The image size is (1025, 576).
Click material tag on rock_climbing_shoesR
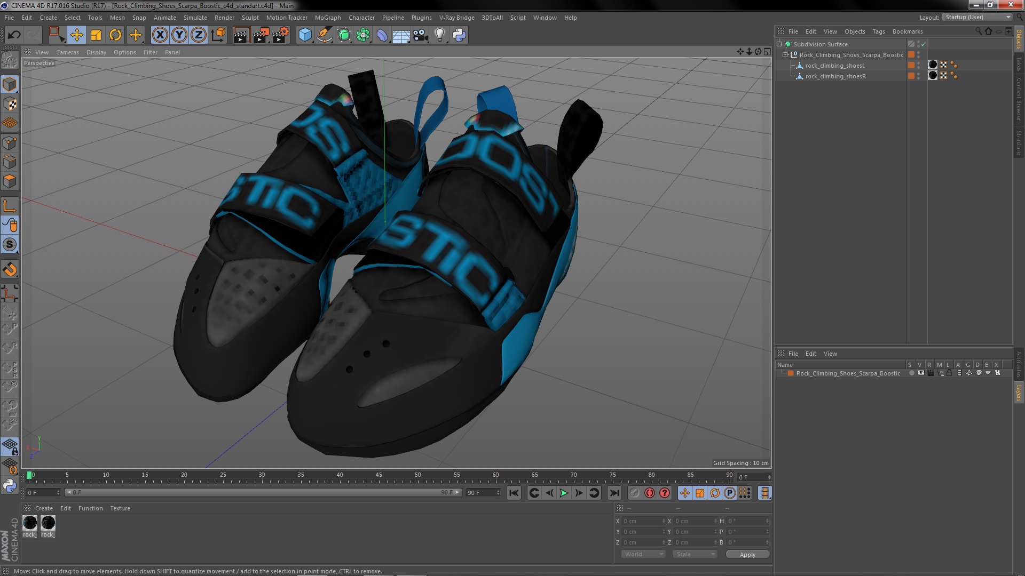[933, 76]
